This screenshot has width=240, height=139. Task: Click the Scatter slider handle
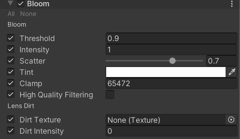pos(172,61)
